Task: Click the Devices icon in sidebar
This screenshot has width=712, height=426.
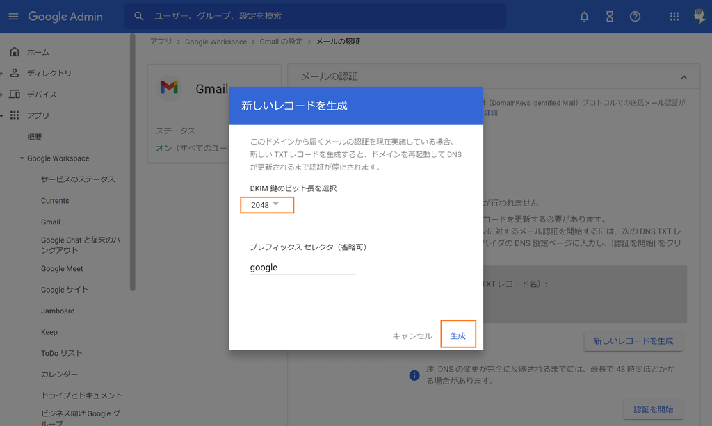Action: 15,94
